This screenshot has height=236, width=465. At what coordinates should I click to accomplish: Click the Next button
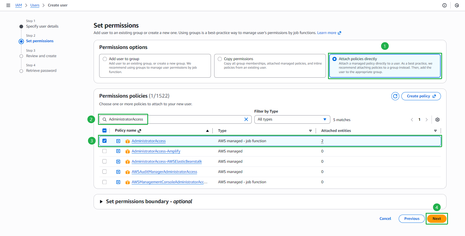tap(437, 219)
